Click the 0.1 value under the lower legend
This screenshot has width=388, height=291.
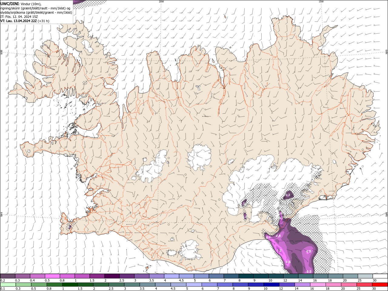[x=2, y=289]
